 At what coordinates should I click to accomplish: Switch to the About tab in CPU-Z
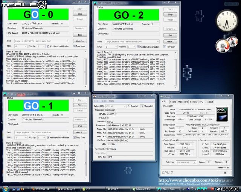tap(210, 102)
